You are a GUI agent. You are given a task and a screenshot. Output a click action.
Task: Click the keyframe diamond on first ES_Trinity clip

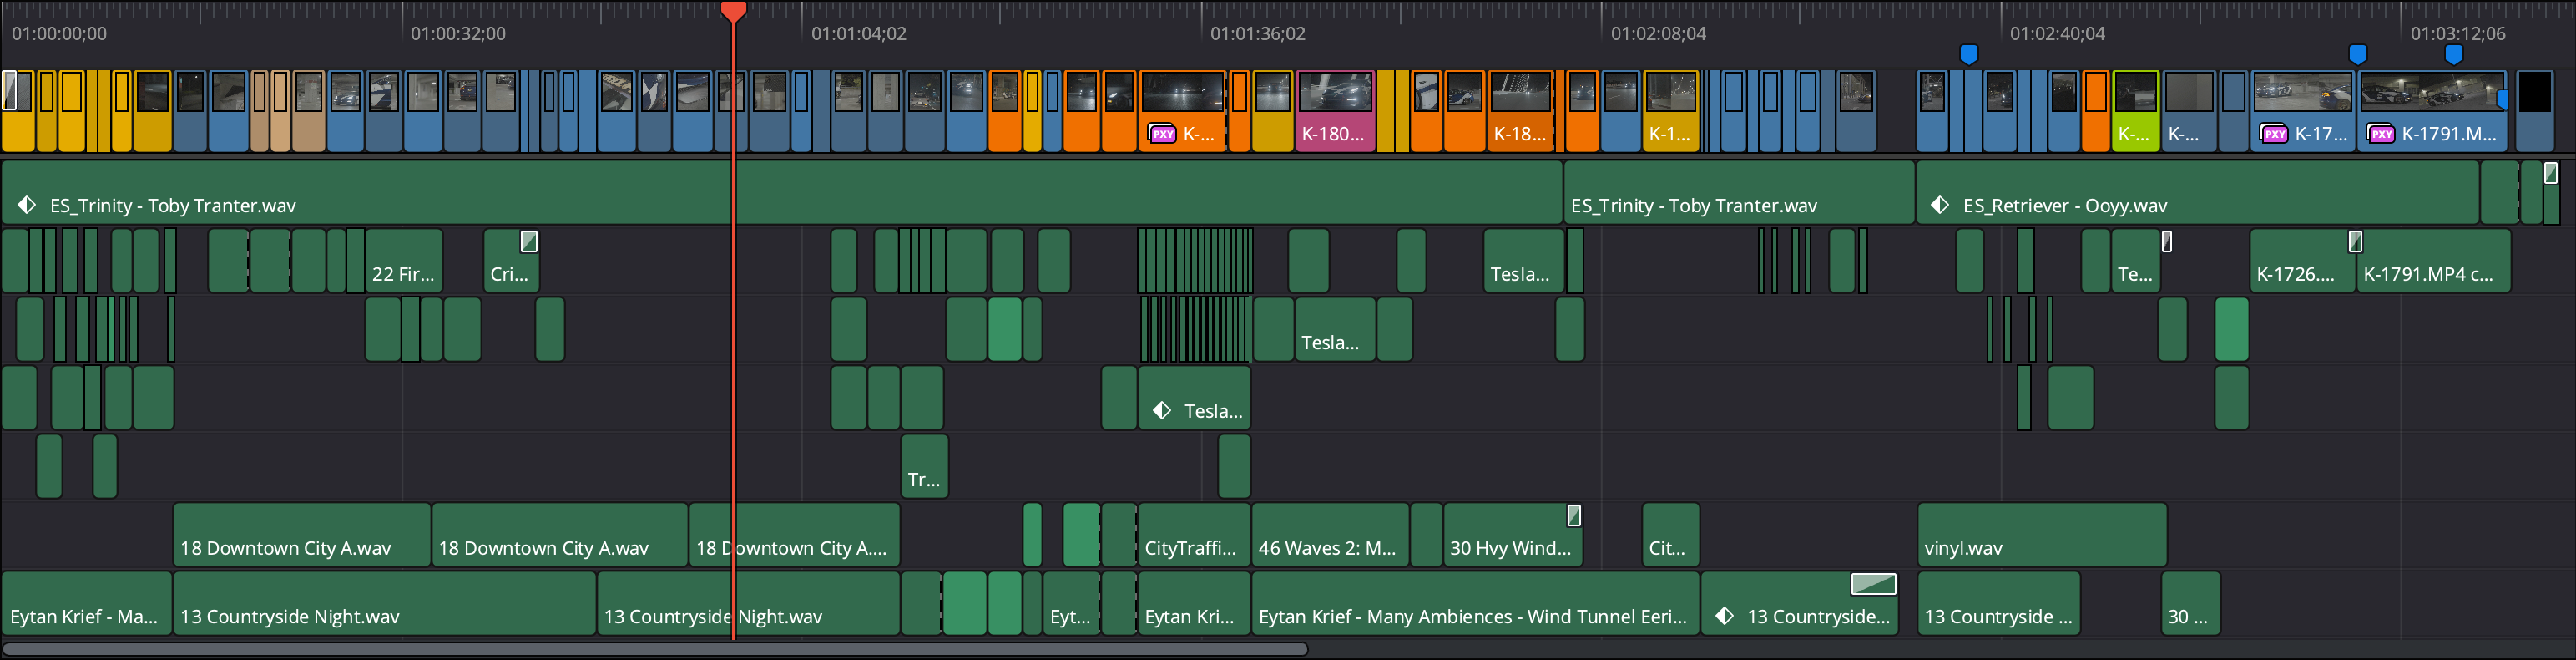coord(27,206)
